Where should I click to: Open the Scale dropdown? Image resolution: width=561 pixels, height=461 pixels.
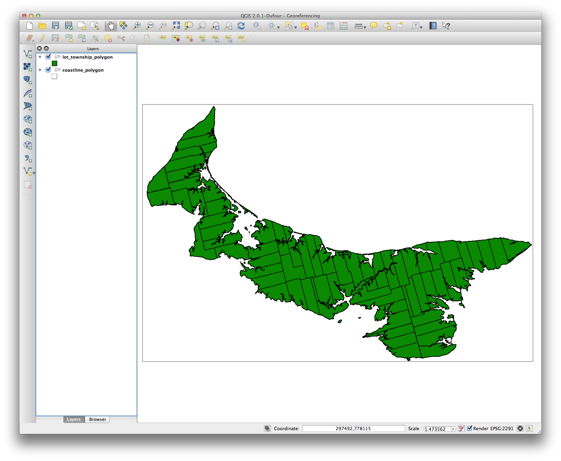click(x=453, y=429)
